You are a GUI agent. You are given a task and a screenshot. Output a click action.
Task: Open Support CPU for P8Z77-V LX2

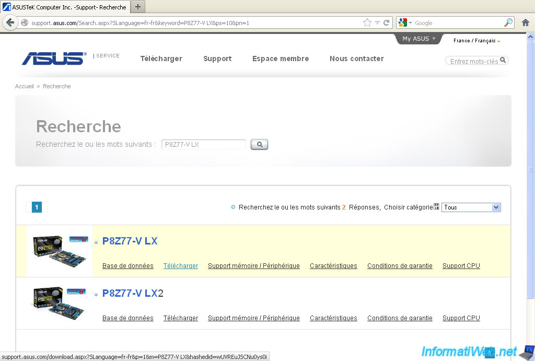tap(461, 318)
